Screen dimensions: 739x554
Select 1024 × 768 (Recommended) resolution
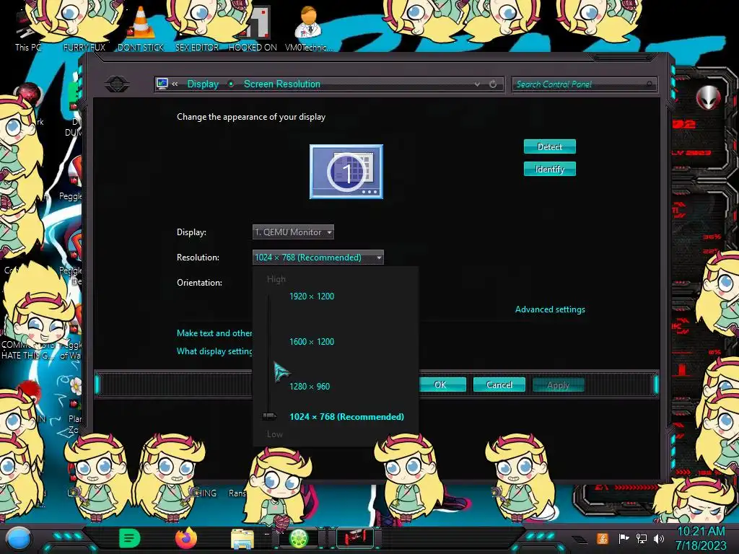[x=346, y=417]
